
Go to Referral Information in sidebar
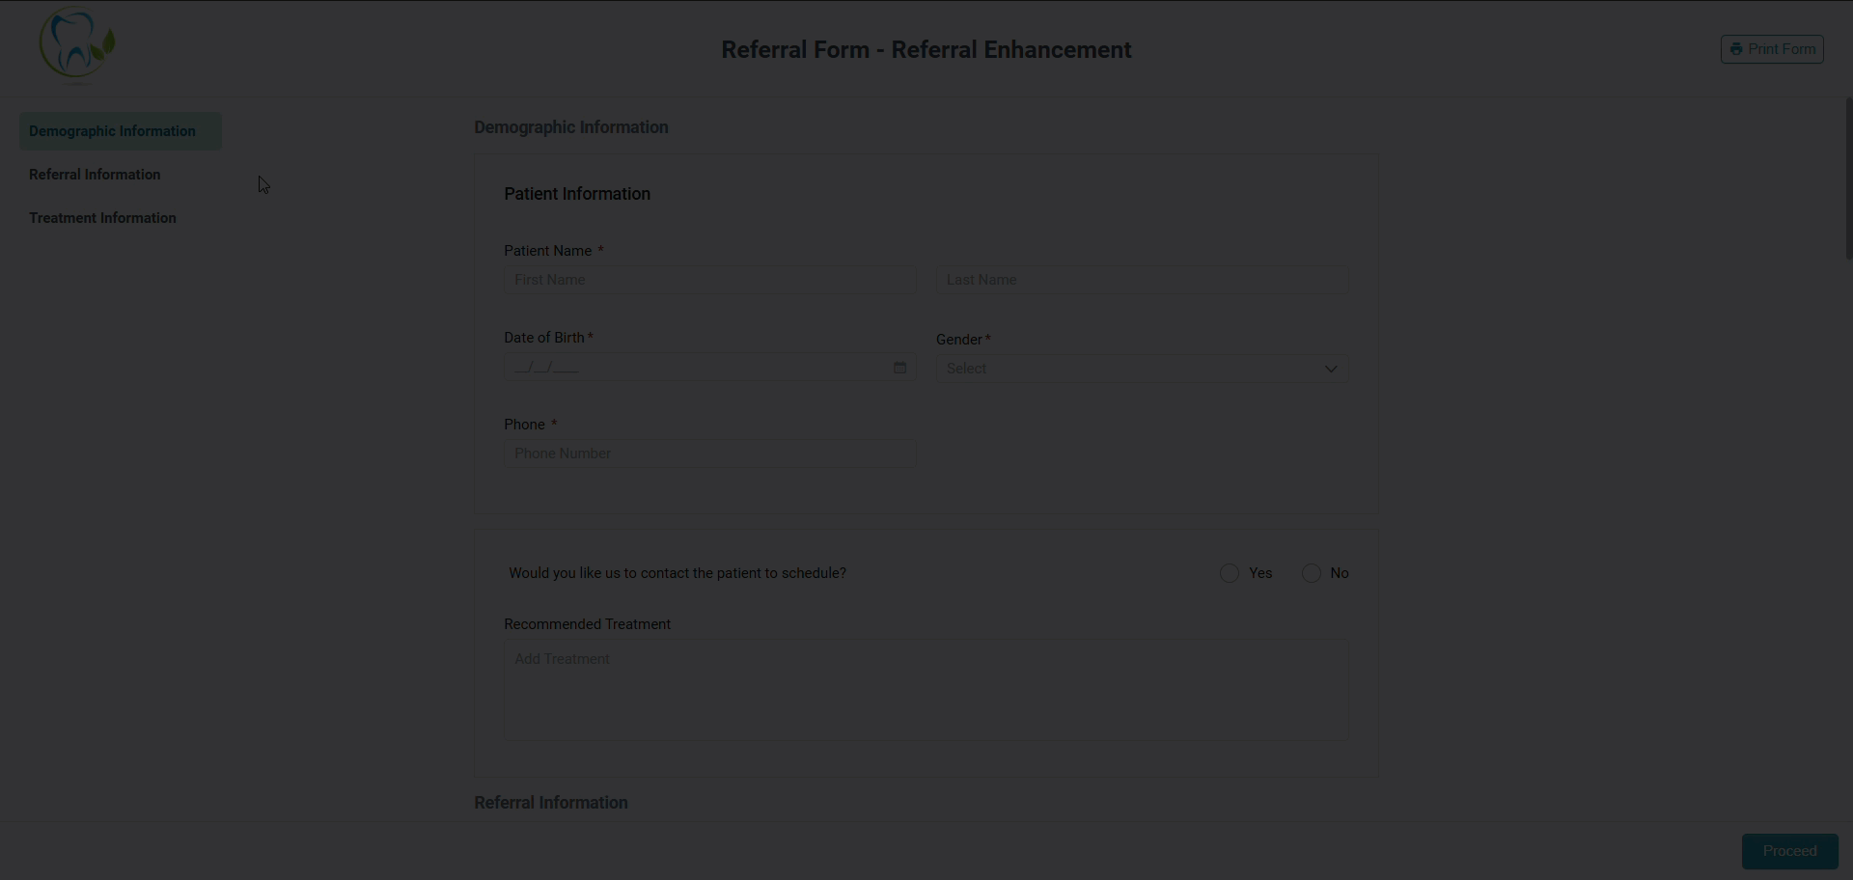(95, 175)
